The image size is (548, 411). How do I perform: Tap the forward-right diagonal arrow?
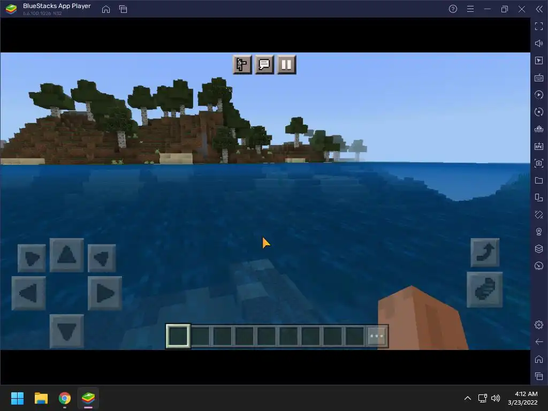point(102,258)
